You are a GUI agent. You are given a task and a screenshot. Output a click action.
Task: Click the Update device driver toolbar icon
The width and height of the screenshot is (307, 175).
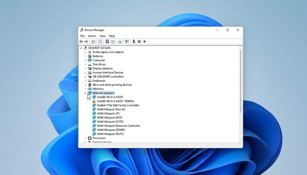134,42
